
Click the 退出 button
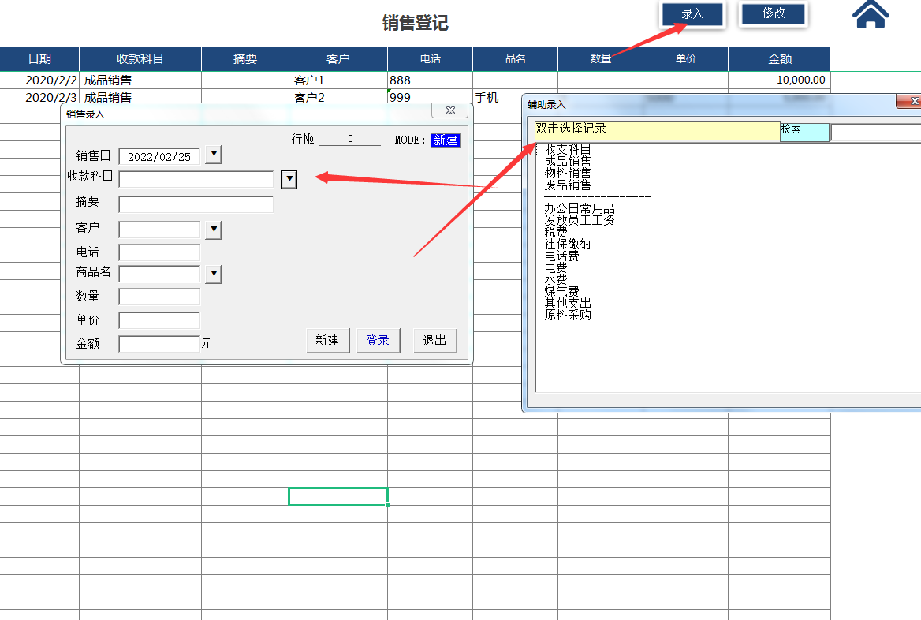434,341
